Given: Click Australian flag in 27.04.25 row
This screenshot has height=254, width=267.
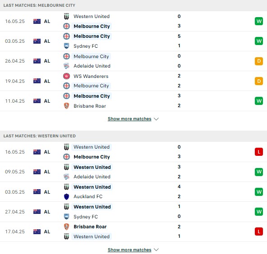Looking at the screenshot, I should coord(37,212).
